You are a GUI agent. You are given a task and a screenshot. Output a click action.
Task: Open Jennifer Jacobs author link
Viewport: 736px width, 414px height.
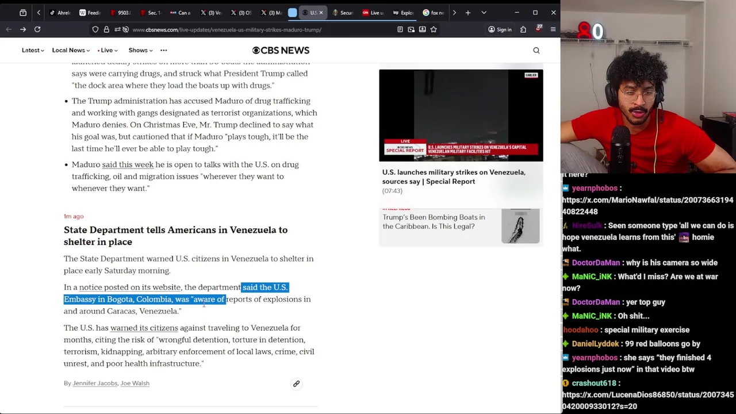click(x=95, y=384)
